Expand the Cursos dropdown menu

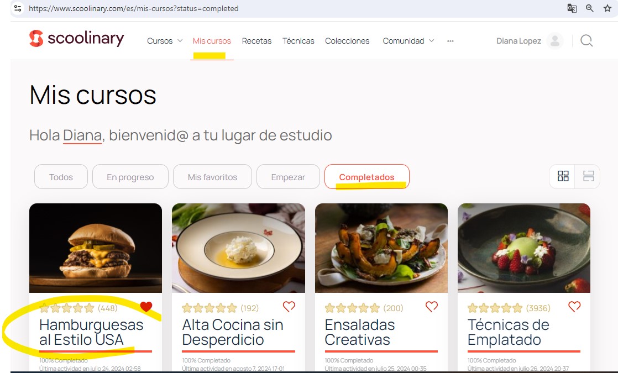[x=164, y=40]
